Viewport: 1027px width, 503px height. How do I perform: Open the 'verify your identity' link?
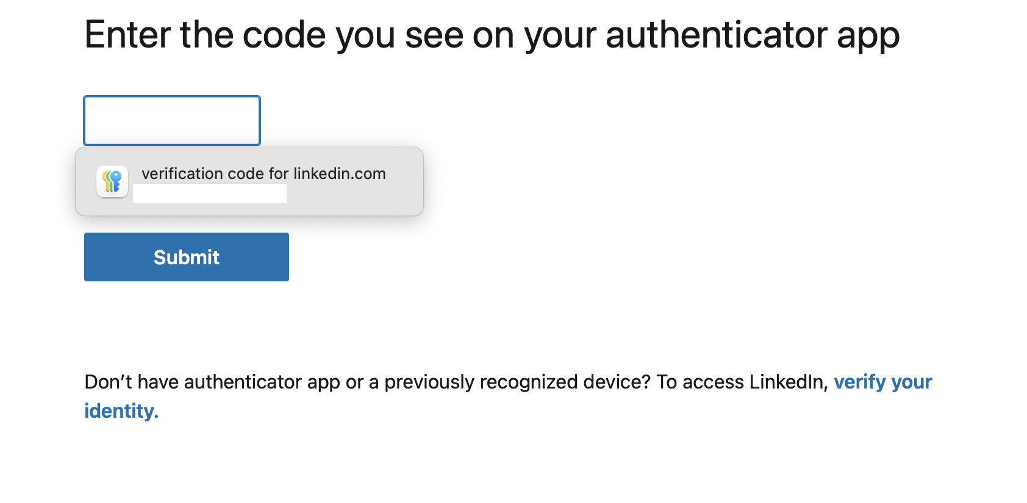pyautogui.click(x=882, y=382)
